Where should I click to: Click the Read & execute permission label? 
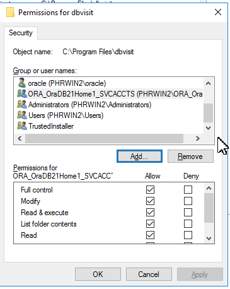tap(45, 213)
